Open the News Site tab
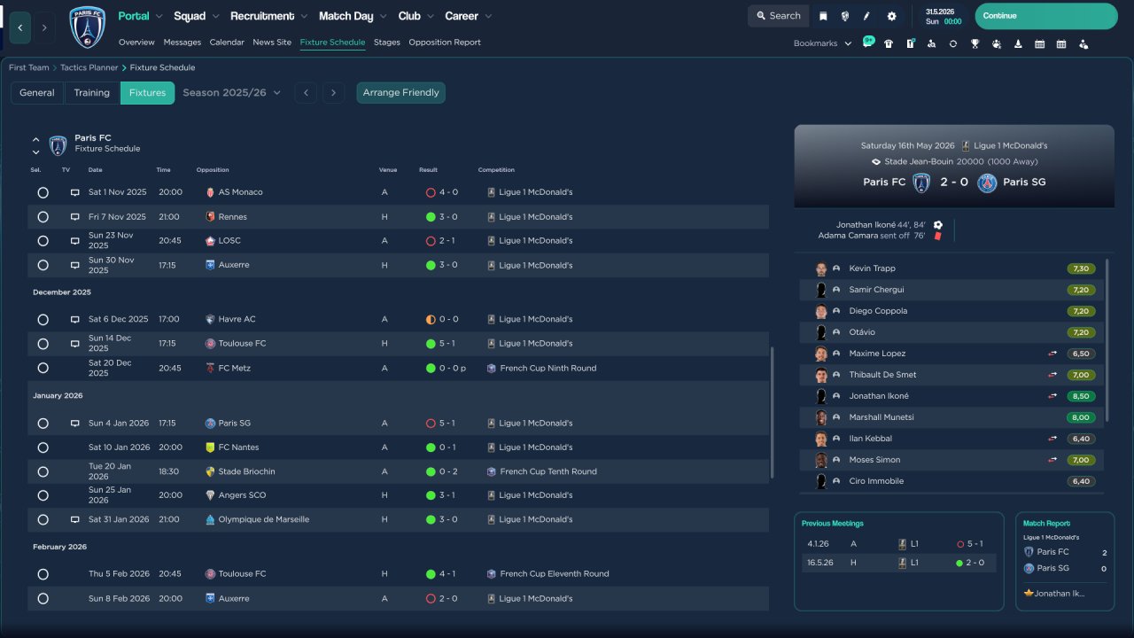The image size is (1134, 638). (x=272, y=43)
